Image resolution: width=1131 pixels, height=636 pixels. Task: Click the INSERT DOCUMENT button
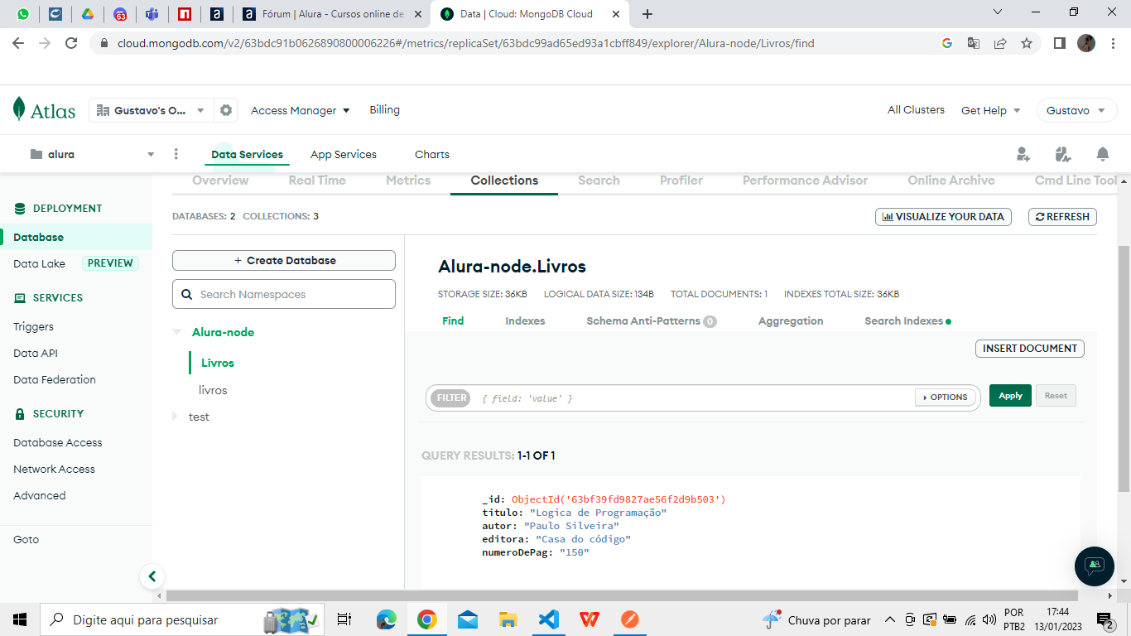1030,349
